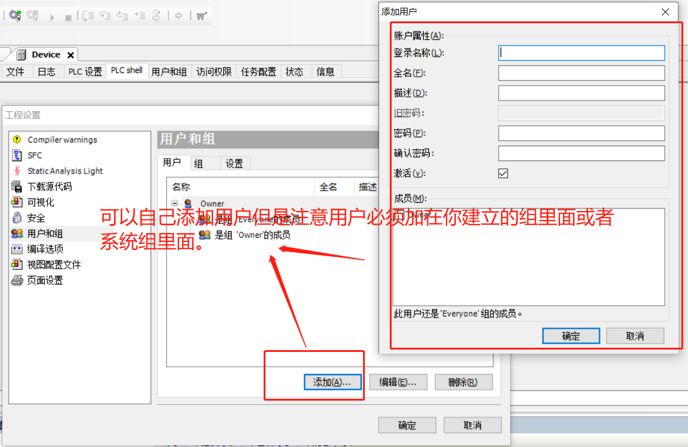Focus the 确认密码 input field

pyautogui.click(x=581, y=153)
